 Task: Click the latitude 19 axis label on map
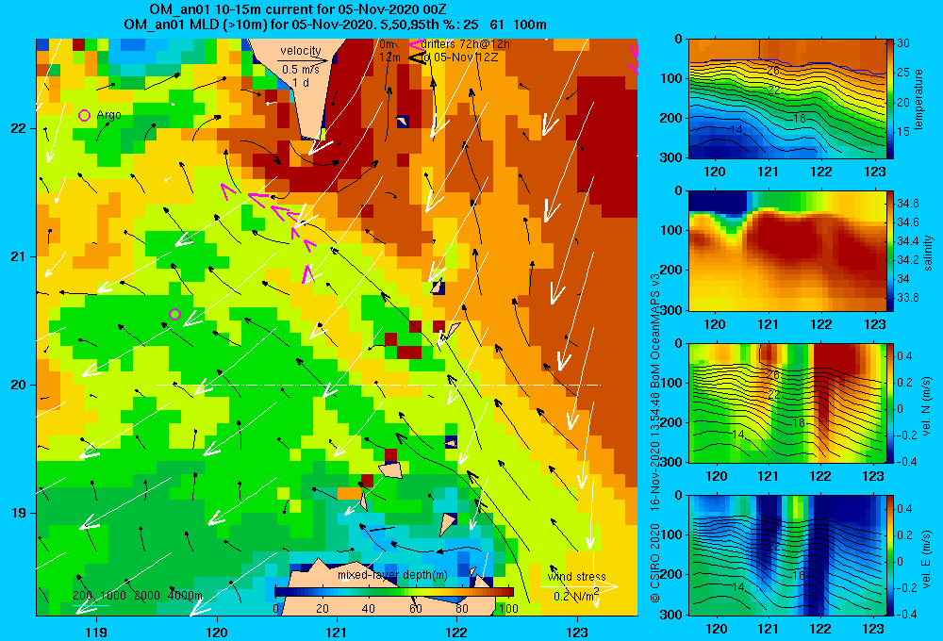click(x=18, y=513)
